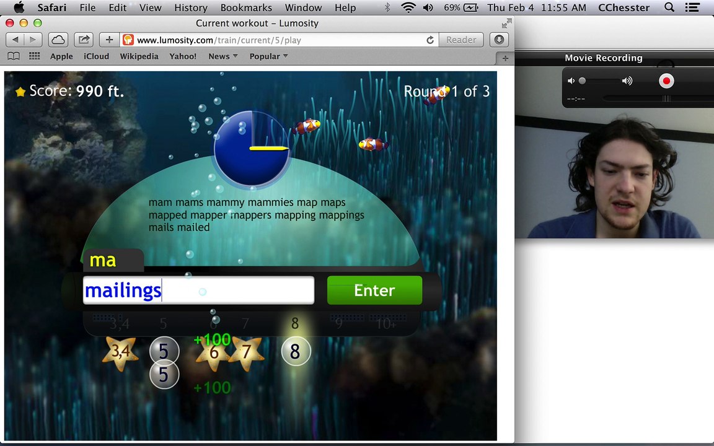Open the Help menu
This screenshot has width=714, height=446.
click(x=345, y=7)
